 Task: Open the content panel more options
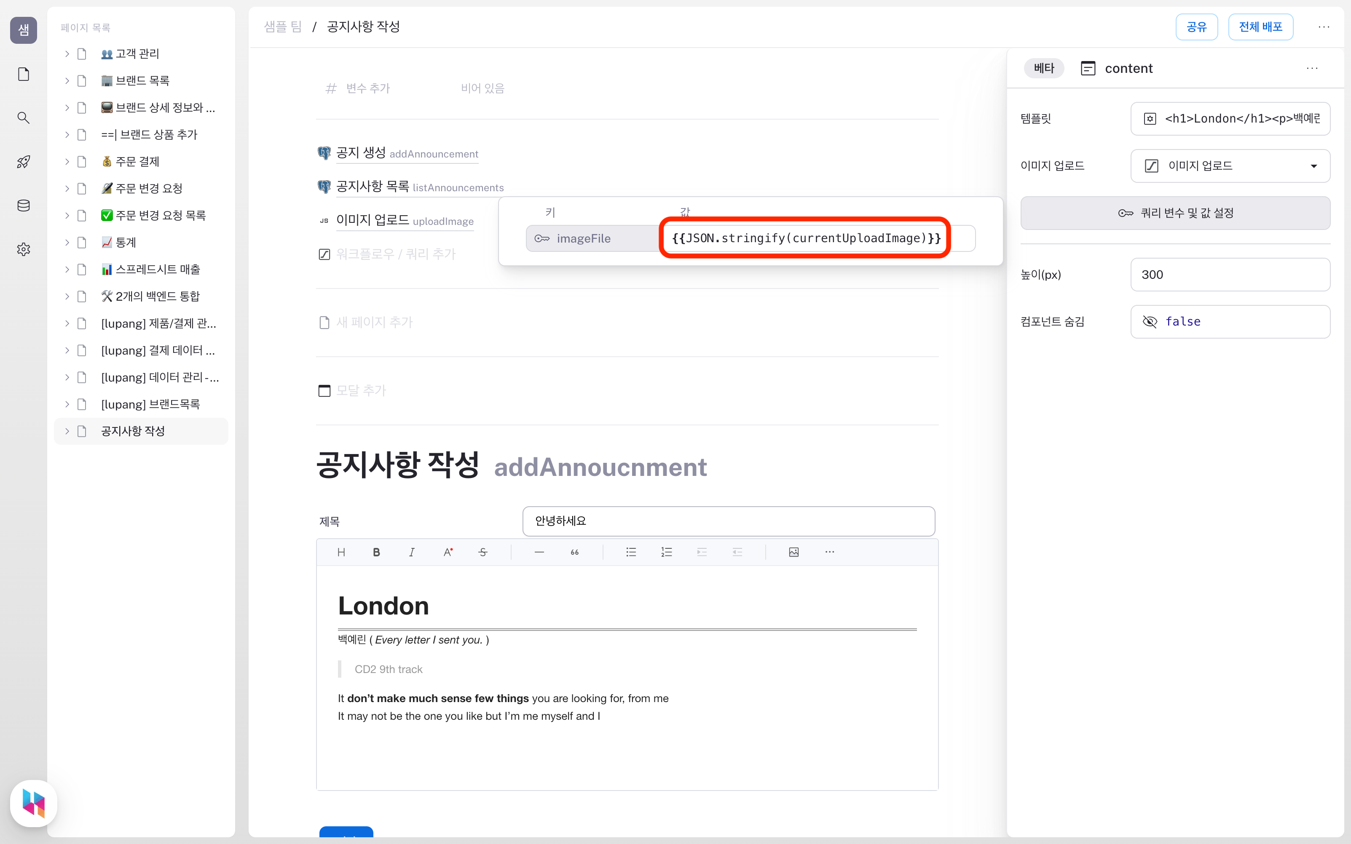pos(1312,68)
